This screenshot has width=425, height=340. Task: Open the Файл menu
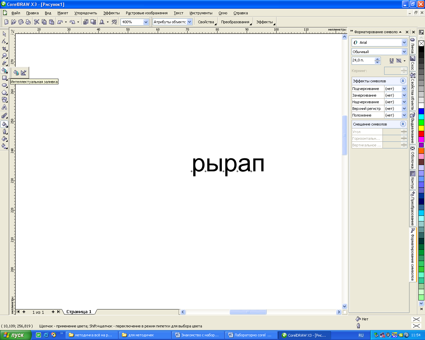click(x=16, y=13)
